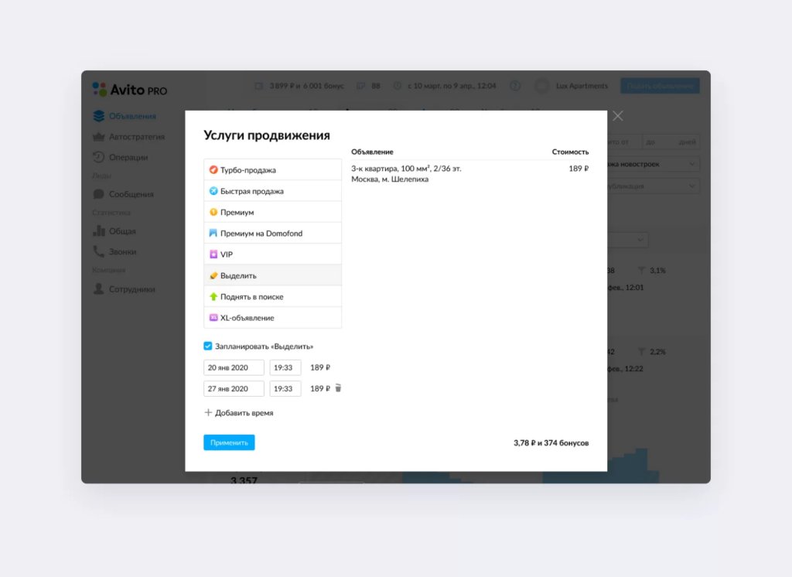Open Объявления in the sidebar
The width and height of the screenshot is (792, 577).
click(131, 117)
